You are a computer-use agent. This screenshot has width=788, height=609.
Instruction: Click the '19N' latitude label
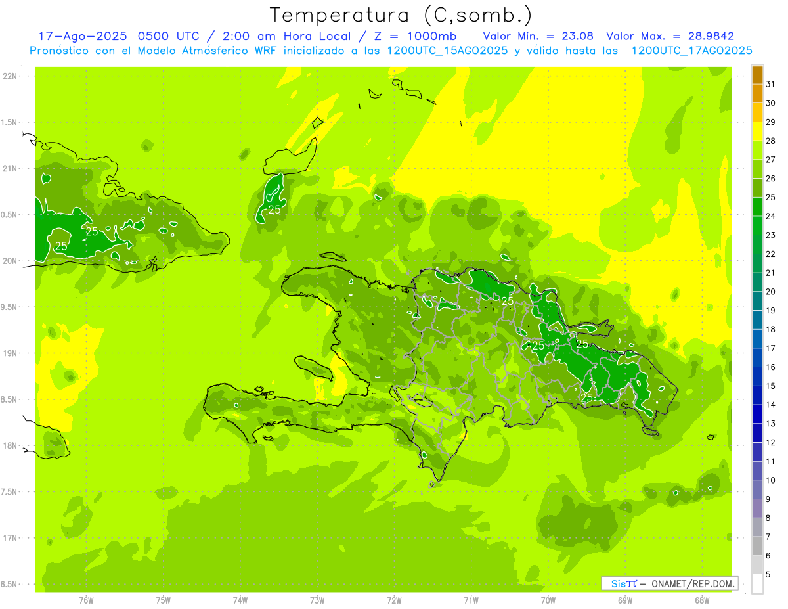coord(10,353)
